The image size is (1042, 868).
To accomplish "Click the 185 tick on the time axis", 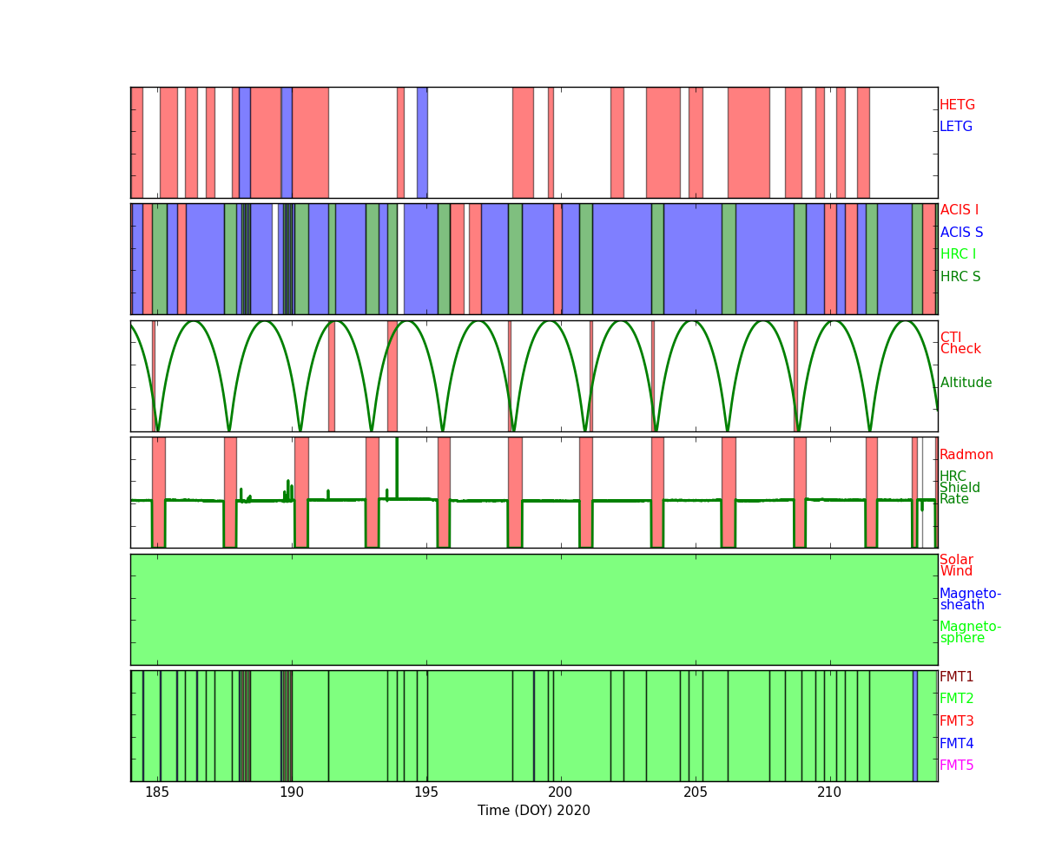I will tap(157, 792).
